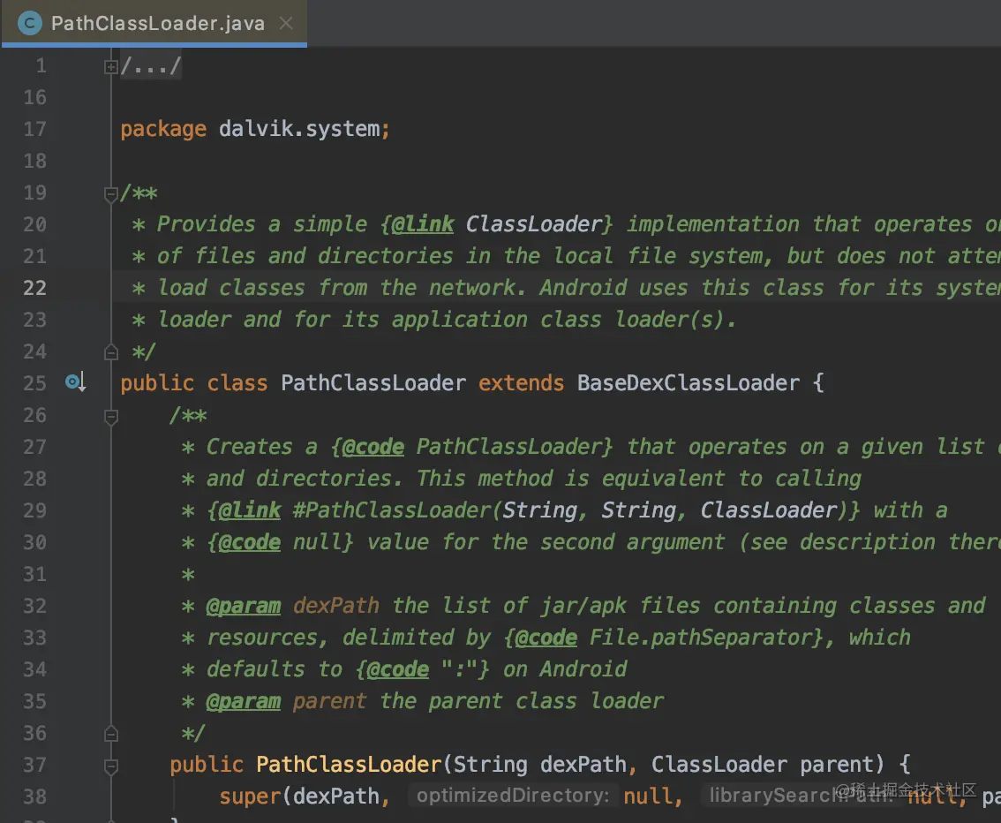This screenshot has height=823, width=1001.
Task: Click the package name dalvik.system
Action: [x=299, y=129]
